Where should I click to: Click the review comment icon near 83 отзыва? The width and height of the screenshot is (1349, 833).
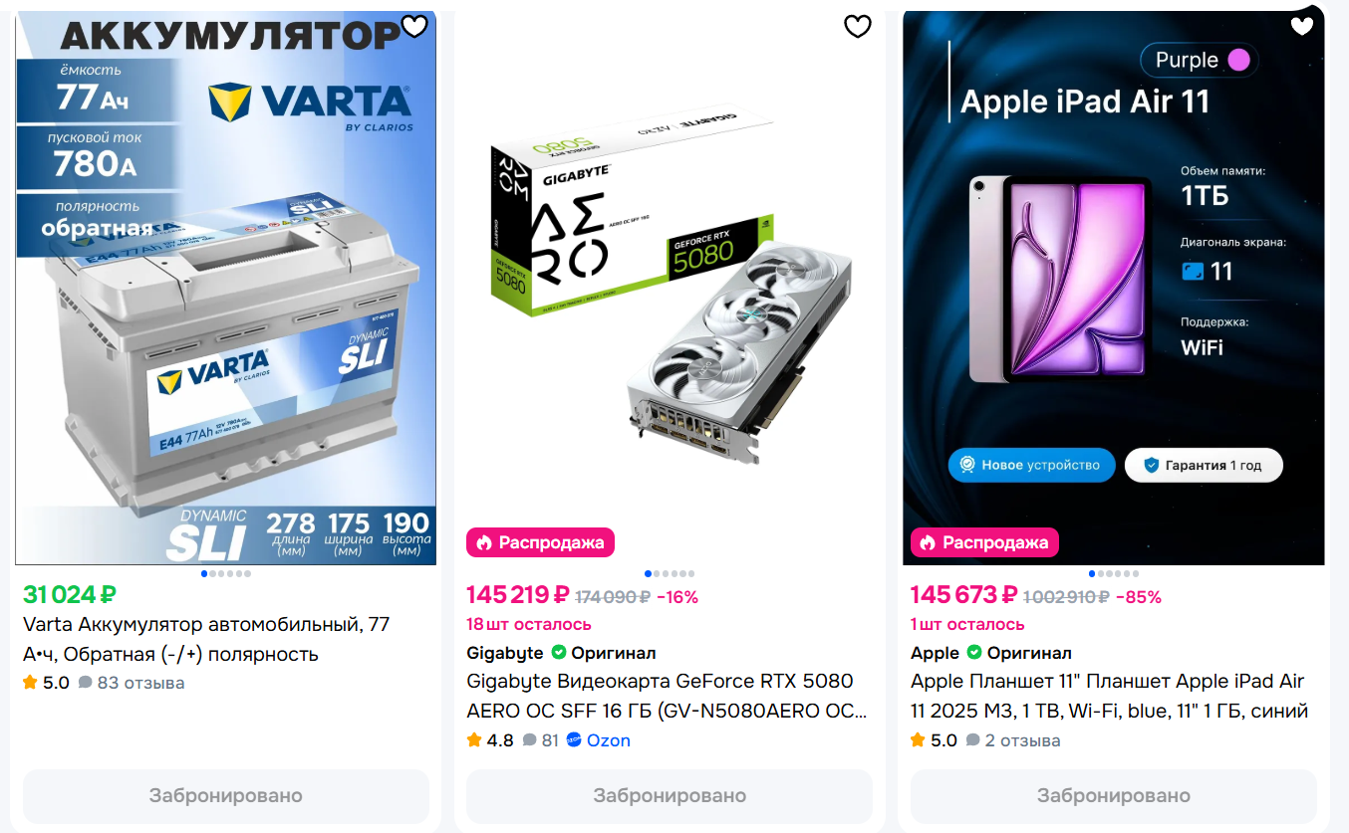point(86,683)
